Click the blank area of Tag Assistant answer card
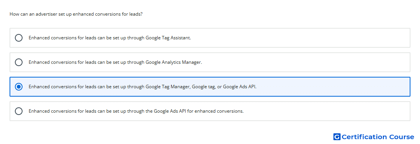The height and width of the screenshot is (144, 420). tap(300, 38)
